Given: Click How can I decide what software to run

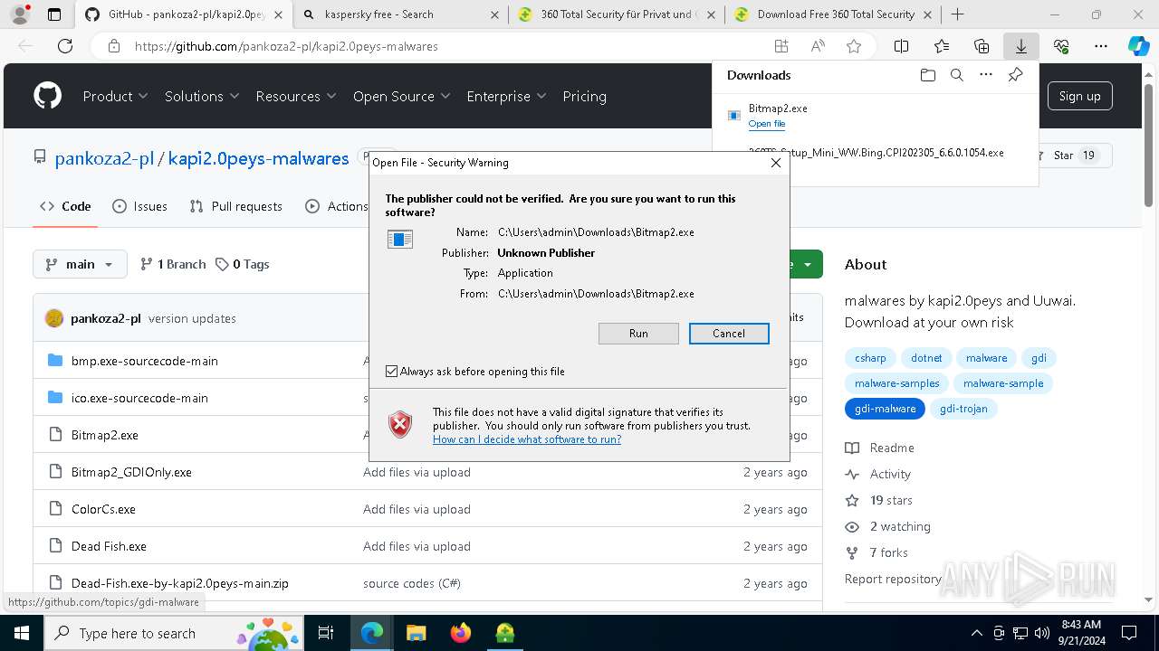Looking at the screenshot, I should point(527,439).
